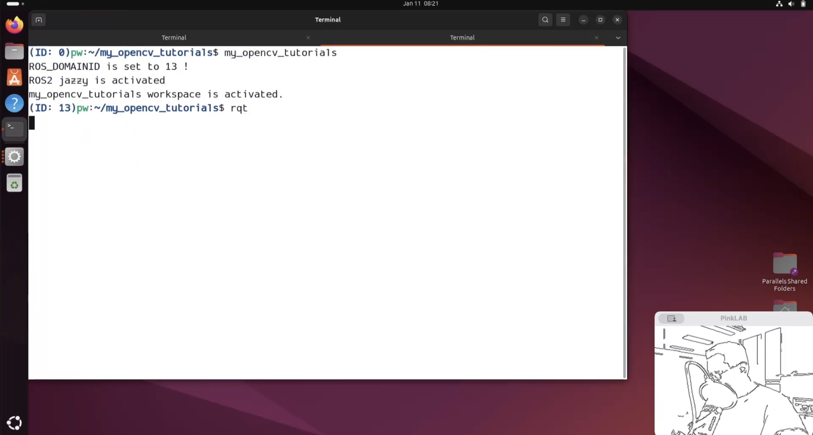Open the Trash in the dock
813x435 pixels.
tap(14, 183)
